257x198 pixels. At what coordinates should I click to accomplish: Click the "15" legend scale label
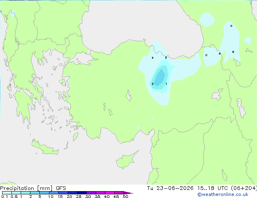tap(60, 196)
